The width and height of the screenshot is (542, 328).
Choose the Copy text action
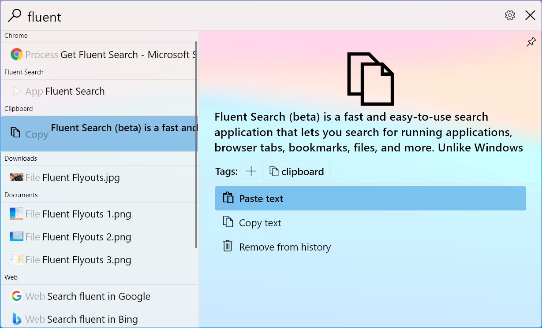tap(260, 222)
